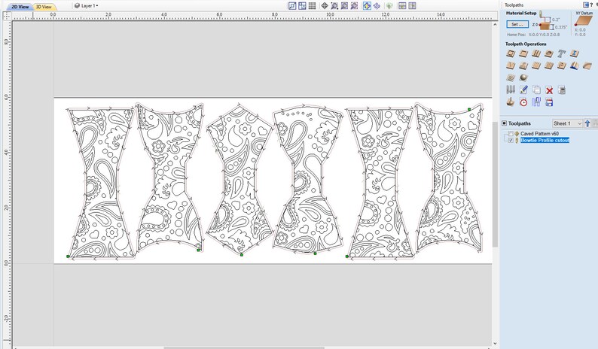
Task: Open the edit toolpath pencil icon
Action: click(523, 90)
